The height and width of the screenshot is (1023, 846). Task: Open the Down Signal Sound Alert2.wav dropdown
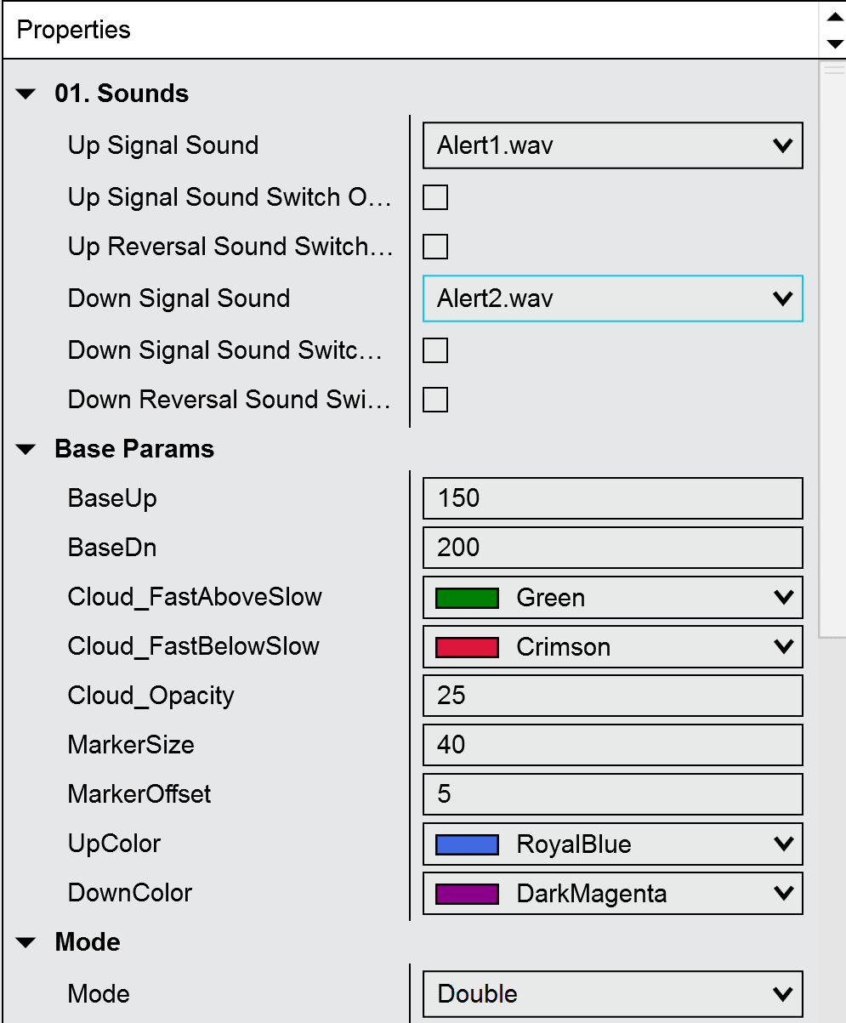click(x=613, y=298)
